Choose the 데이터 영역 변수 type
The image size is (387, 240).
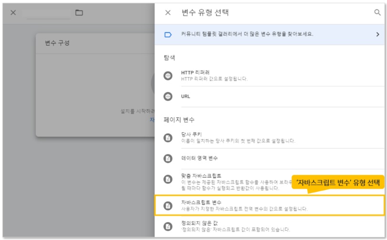270,158
